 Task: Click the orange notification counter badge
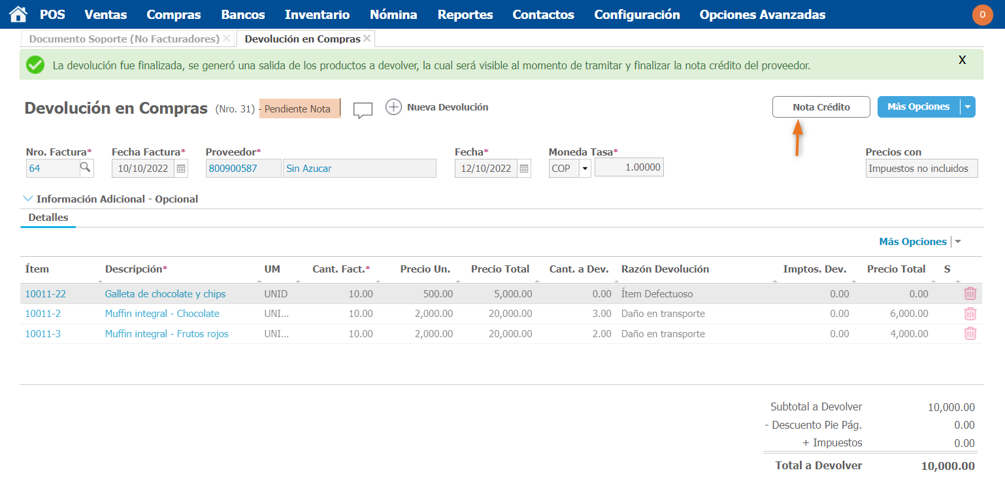tap(982, 14)
